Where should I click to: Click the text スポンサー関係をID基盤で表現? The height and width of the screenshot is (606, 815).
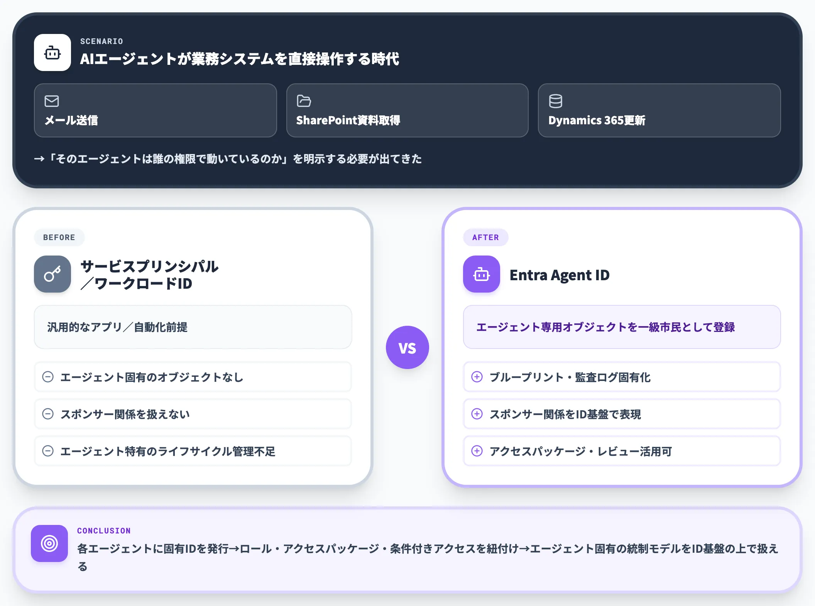tap(565, 414)
